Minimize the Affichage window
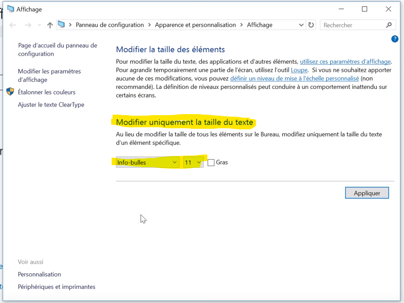The width and height of the screenshot is (404, 303). coord(341,9)
